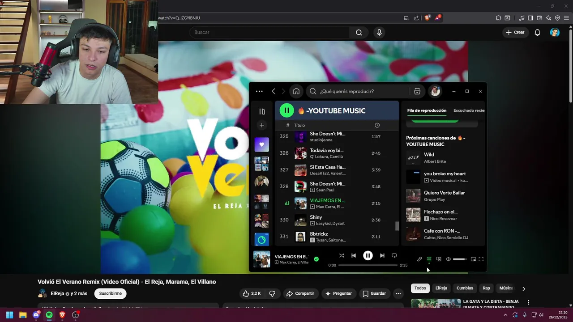The width and height of the screenshot is (573, 322).
Task: Select the queued song Wild
Action: pos(443,158)
